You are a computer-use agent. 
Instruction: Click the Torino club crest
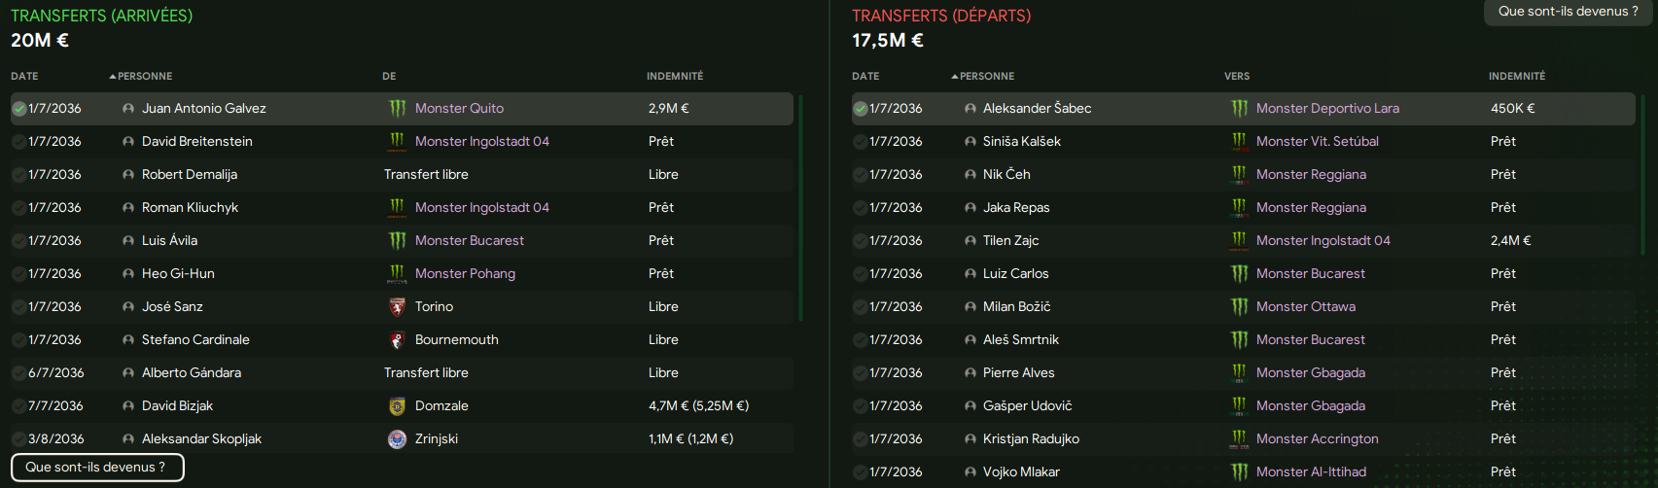pyautogui.click(x=397, y=306)
